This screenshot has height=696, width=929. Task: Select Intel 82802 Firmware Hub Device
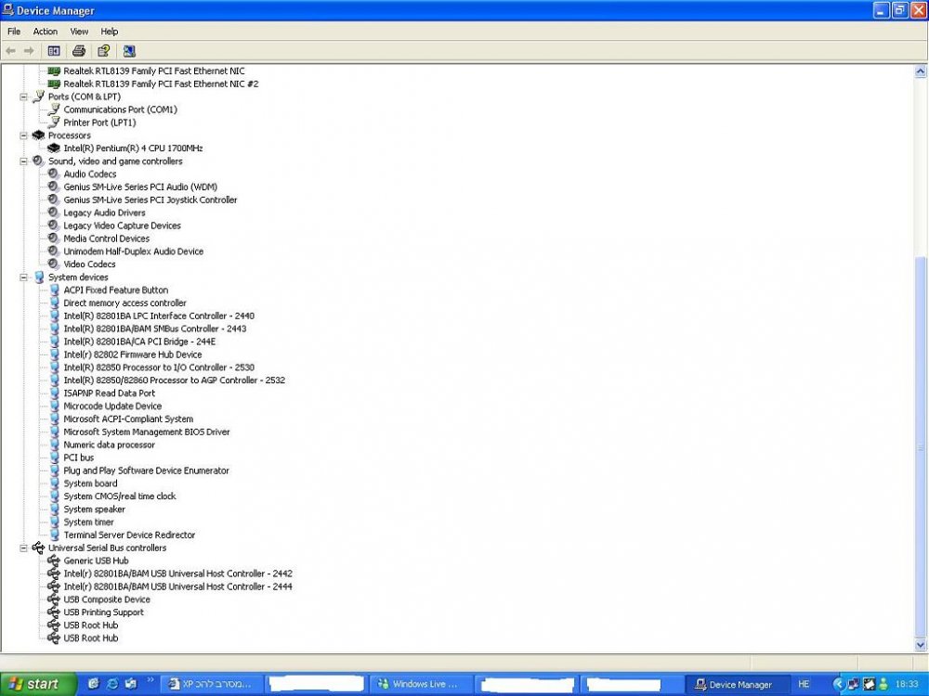click(133, 354)
